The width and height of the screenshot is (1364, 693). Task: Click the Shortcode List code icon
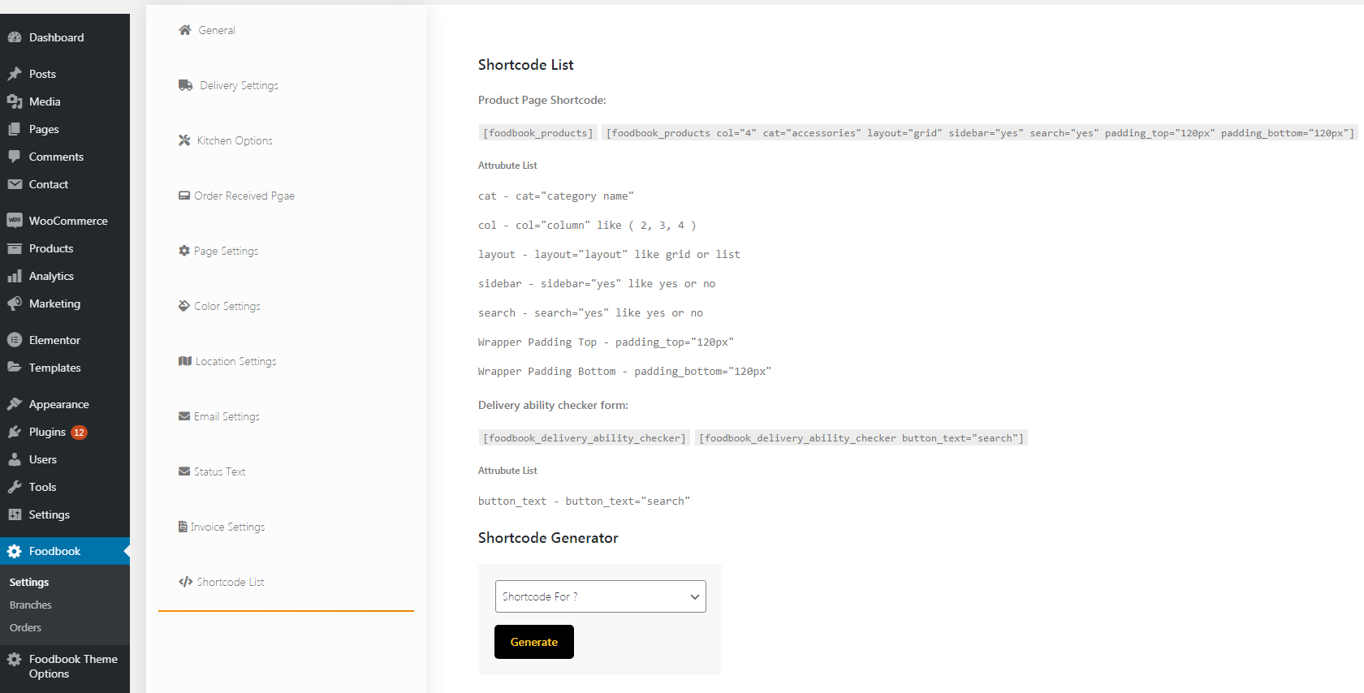coord(186,582)
